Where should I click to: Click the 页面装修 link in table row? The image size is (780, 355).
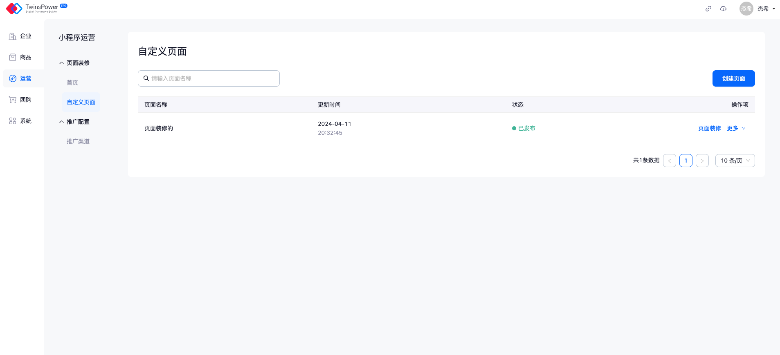[x=709, y=128]
